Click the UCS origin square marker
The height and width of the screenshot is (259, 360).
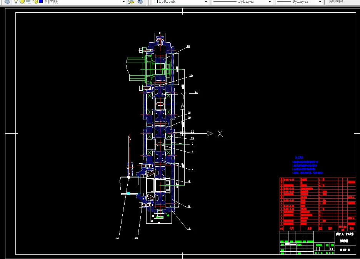coord(183,133)
